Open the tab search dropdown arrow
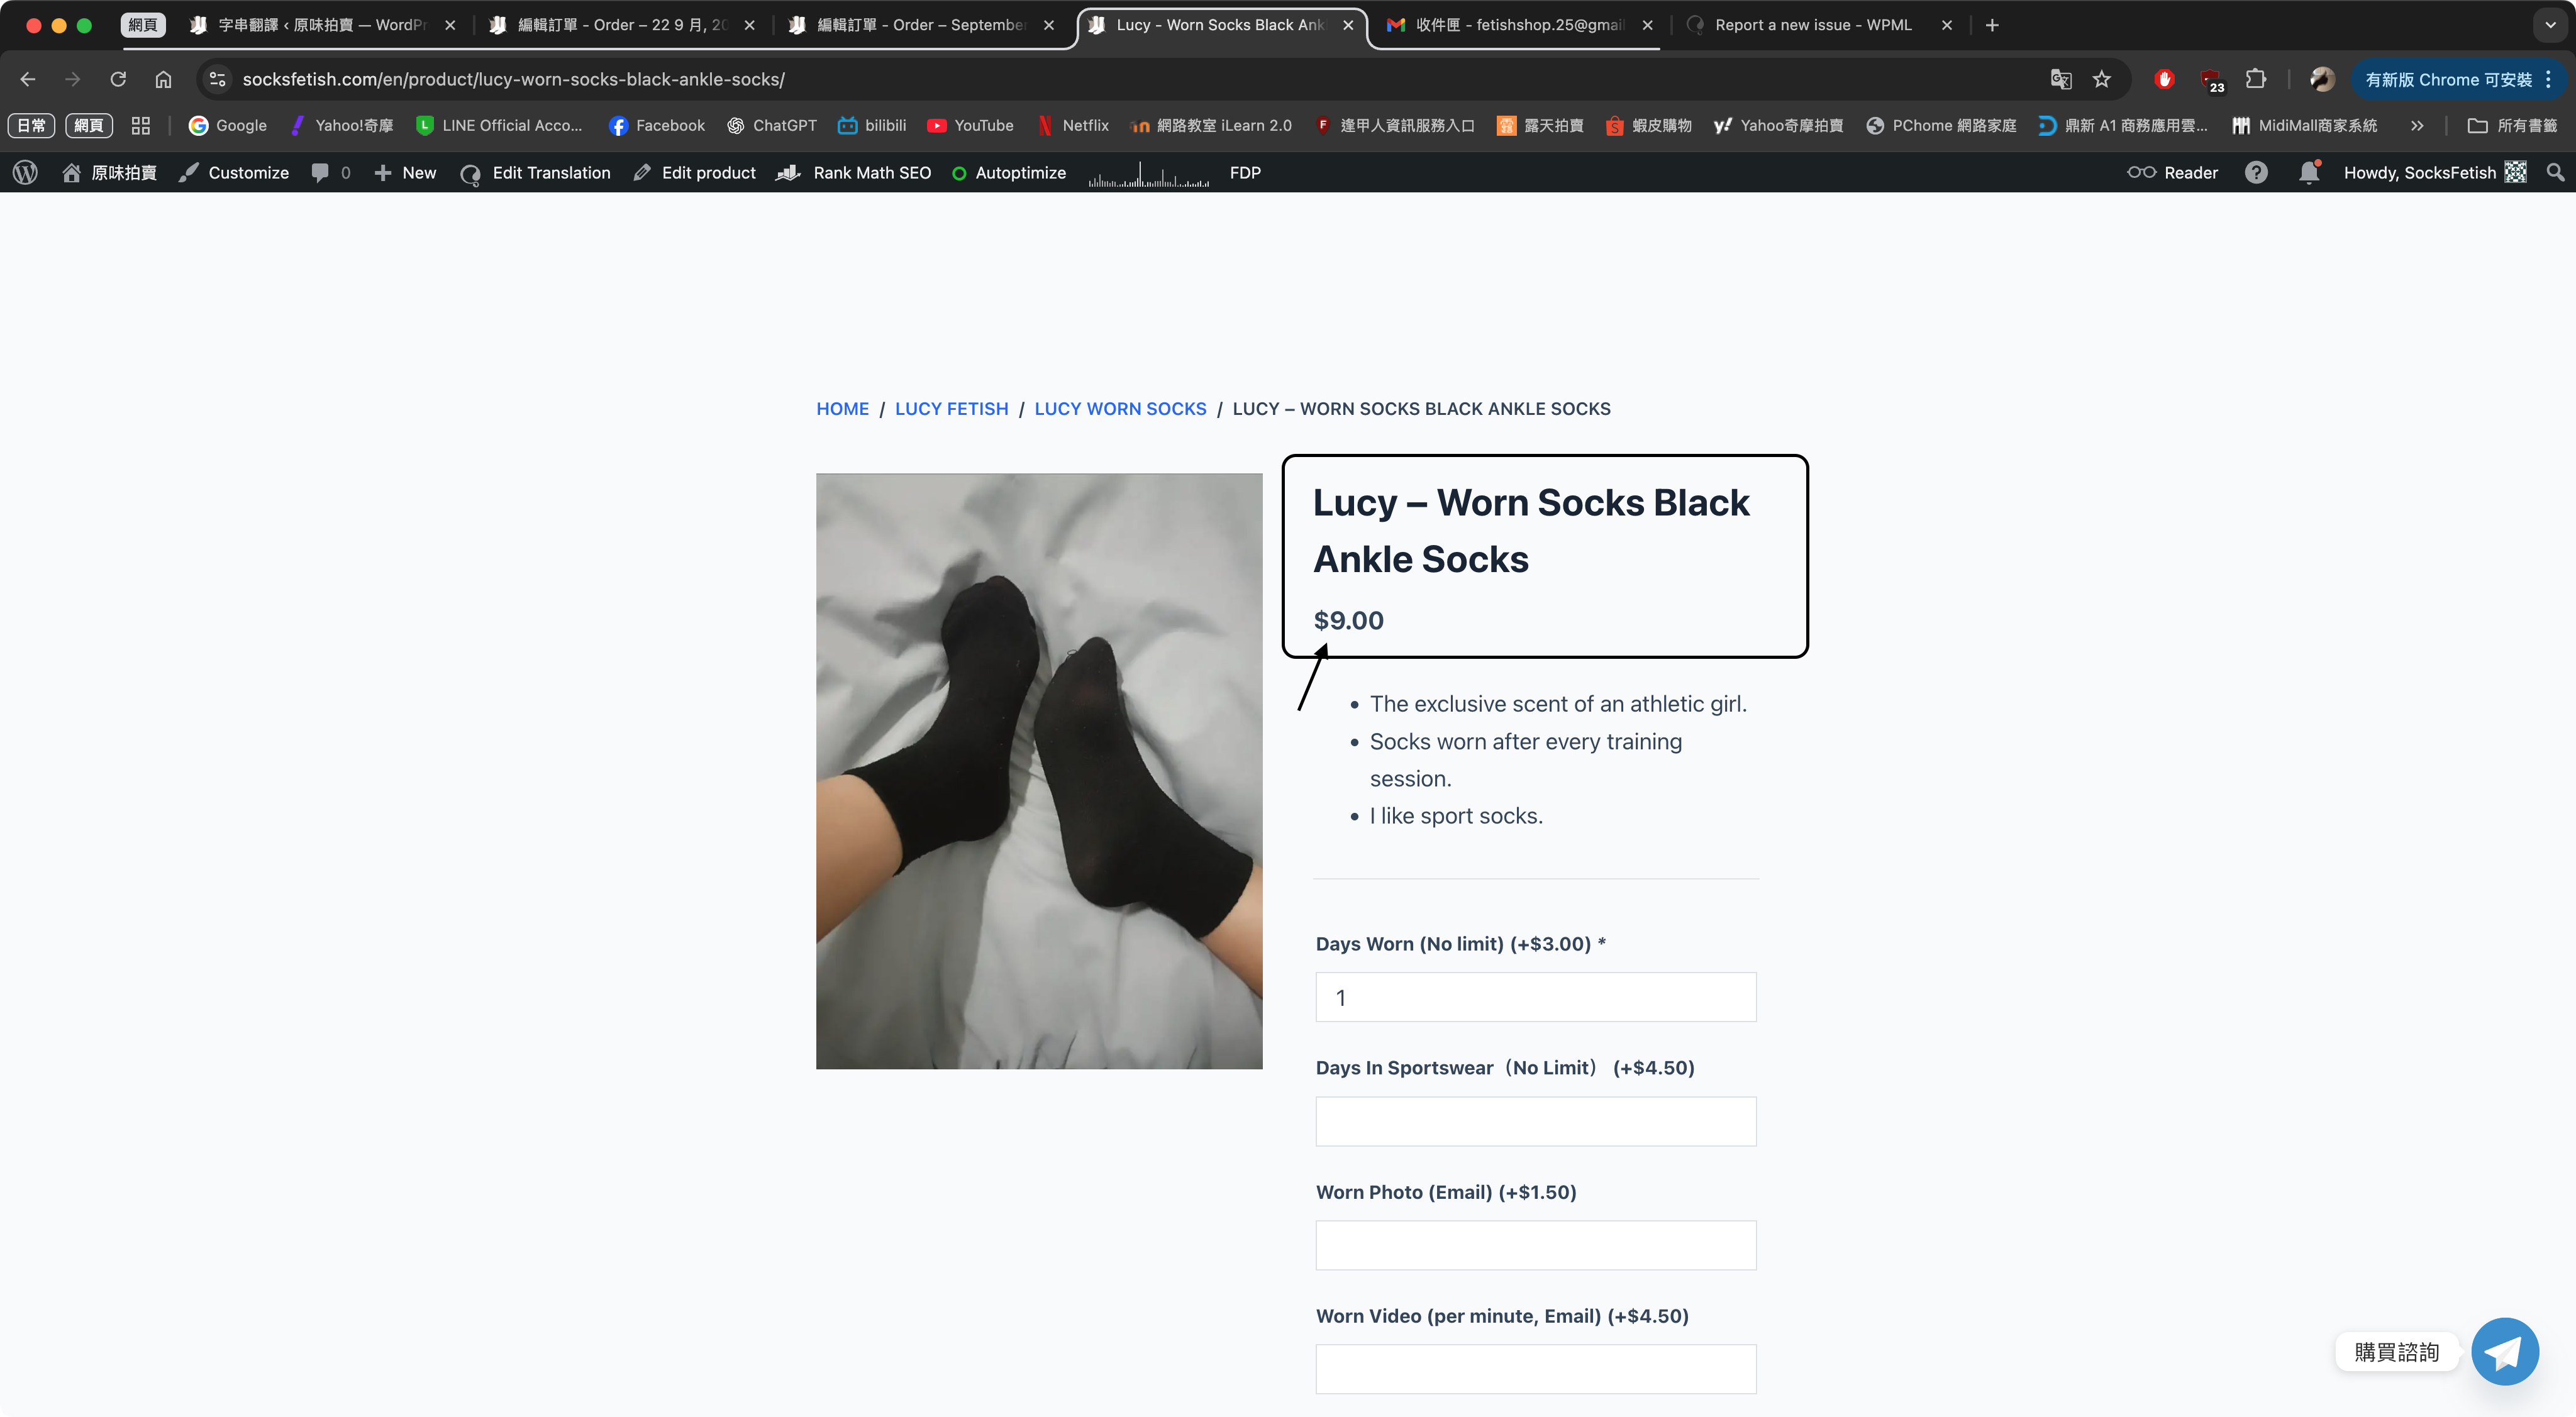Viewport: 2576px width, 1417px height. tap(2550, 25)
